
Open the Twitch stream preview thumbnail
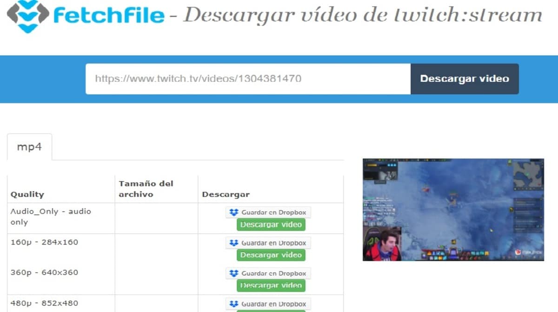453,210
